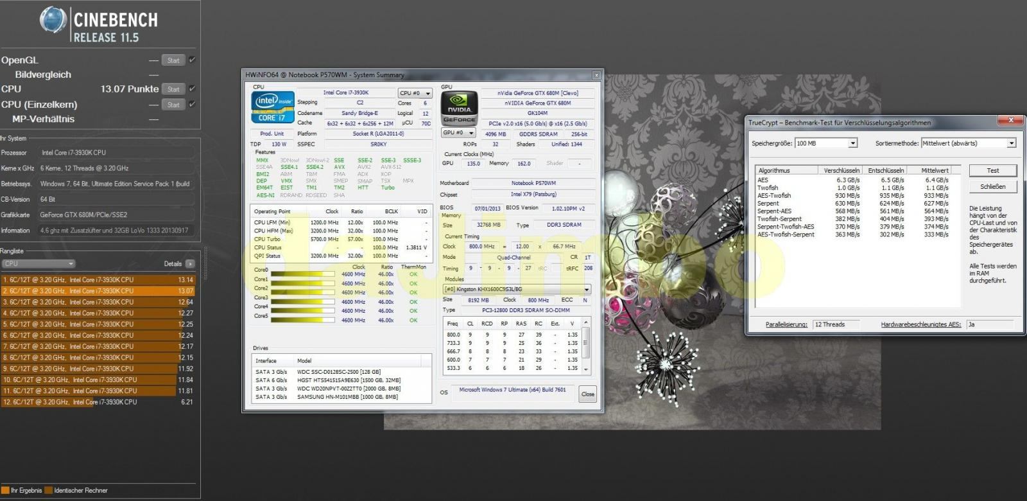Click the Intel X79 (Patsburg) chipset field

533,195
